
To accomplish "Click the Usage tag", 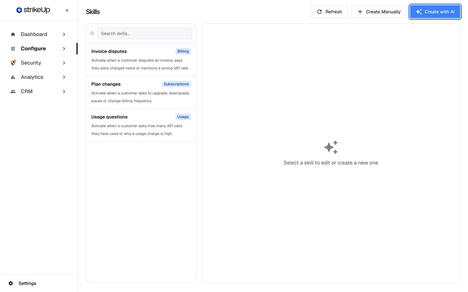I will [x=183, y=117].
